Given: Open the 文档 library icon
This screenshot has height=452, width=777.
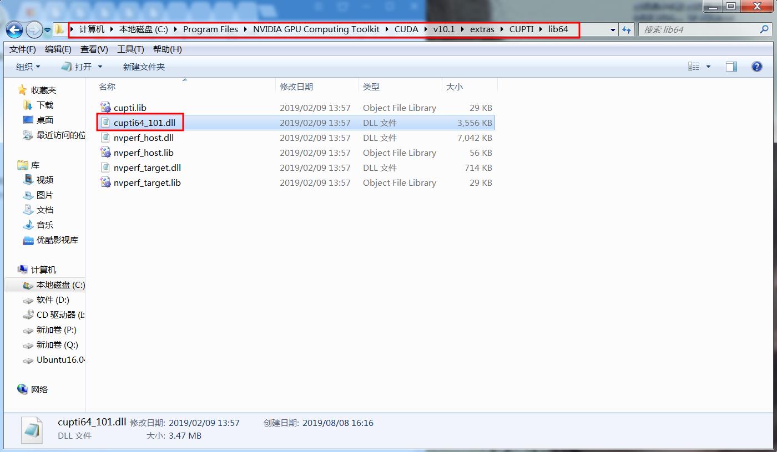Looking at the screenshot, I should coord(28,210).
